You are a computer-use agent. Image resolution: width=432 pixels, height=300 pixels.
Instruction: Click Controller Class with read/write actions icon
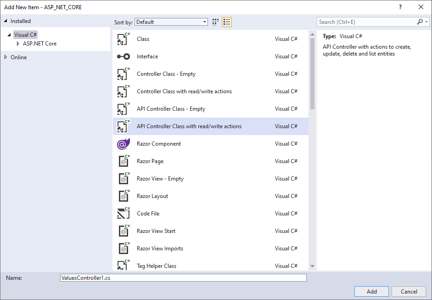123,91
